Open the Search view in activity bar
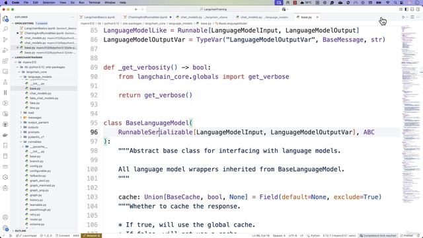Image resolution: width=423 pixels, height=238 pixels. tap(5, 29)
